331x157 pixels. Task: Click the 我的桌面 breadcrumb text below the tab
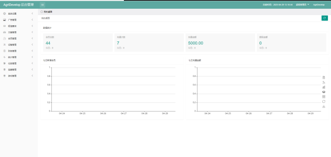click(46, 18)
